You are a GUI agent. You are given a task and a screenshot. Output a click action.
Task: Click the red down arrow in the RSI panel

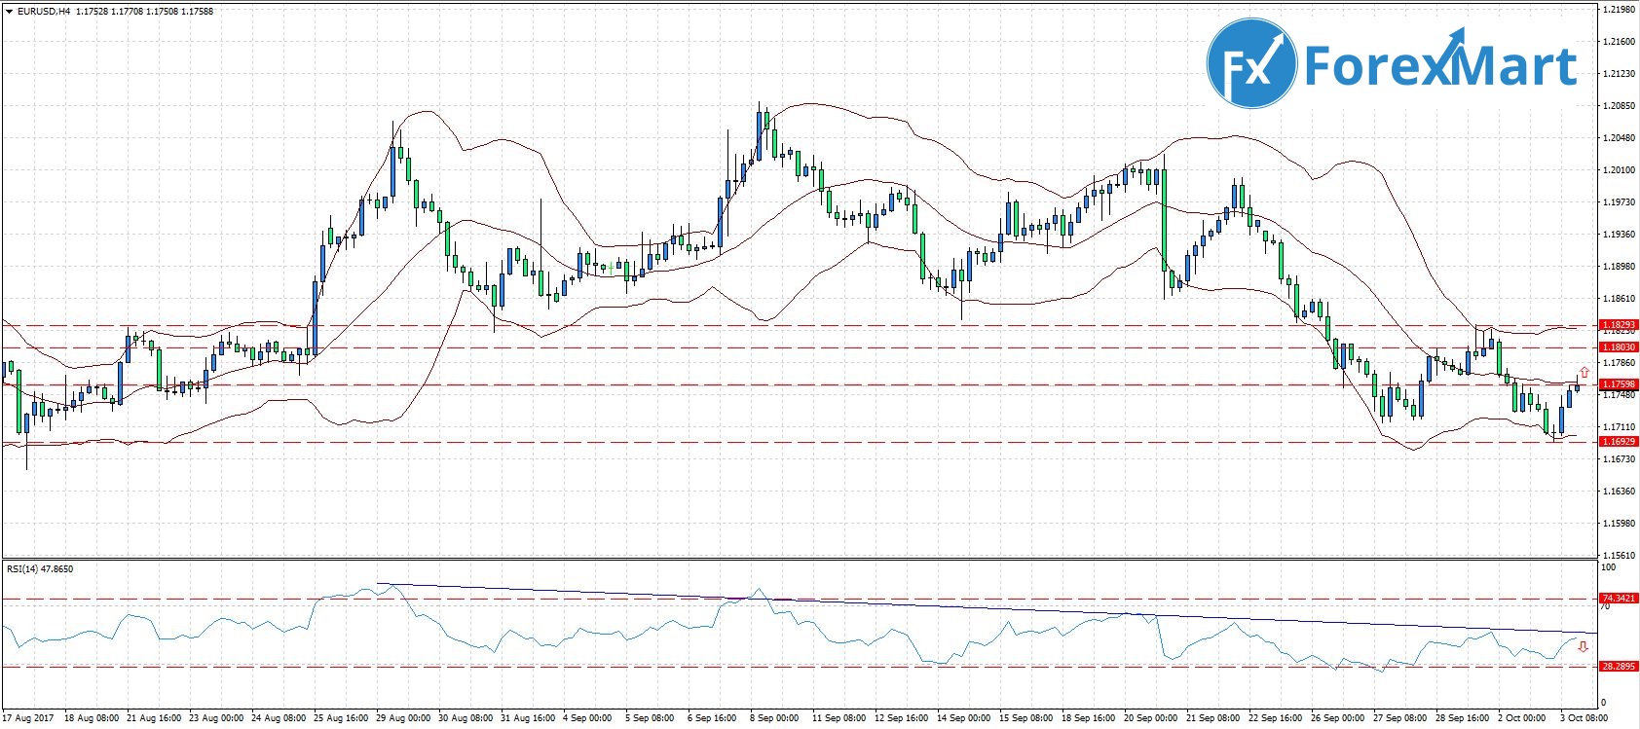[1584, 646]
